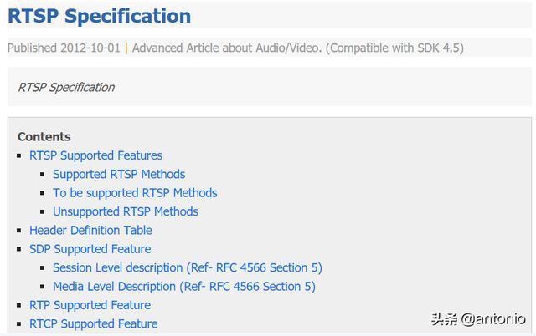This screenshot has height=336, width=536.
Task: Jump to RTCP Supported Feature section
Action: coord(93,323)
